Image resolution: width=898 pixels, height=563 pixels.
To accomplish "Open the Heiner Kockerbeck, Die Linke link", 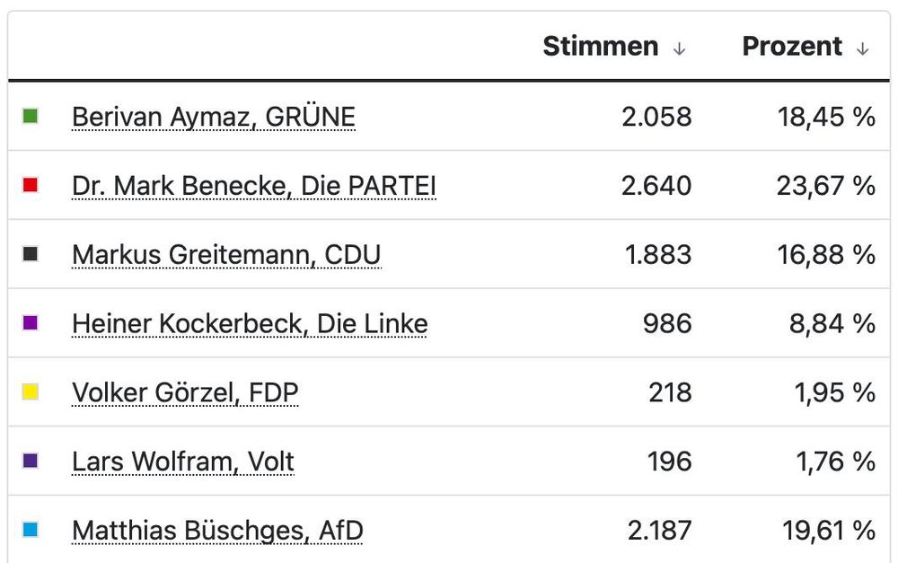I will coord(250,324).
